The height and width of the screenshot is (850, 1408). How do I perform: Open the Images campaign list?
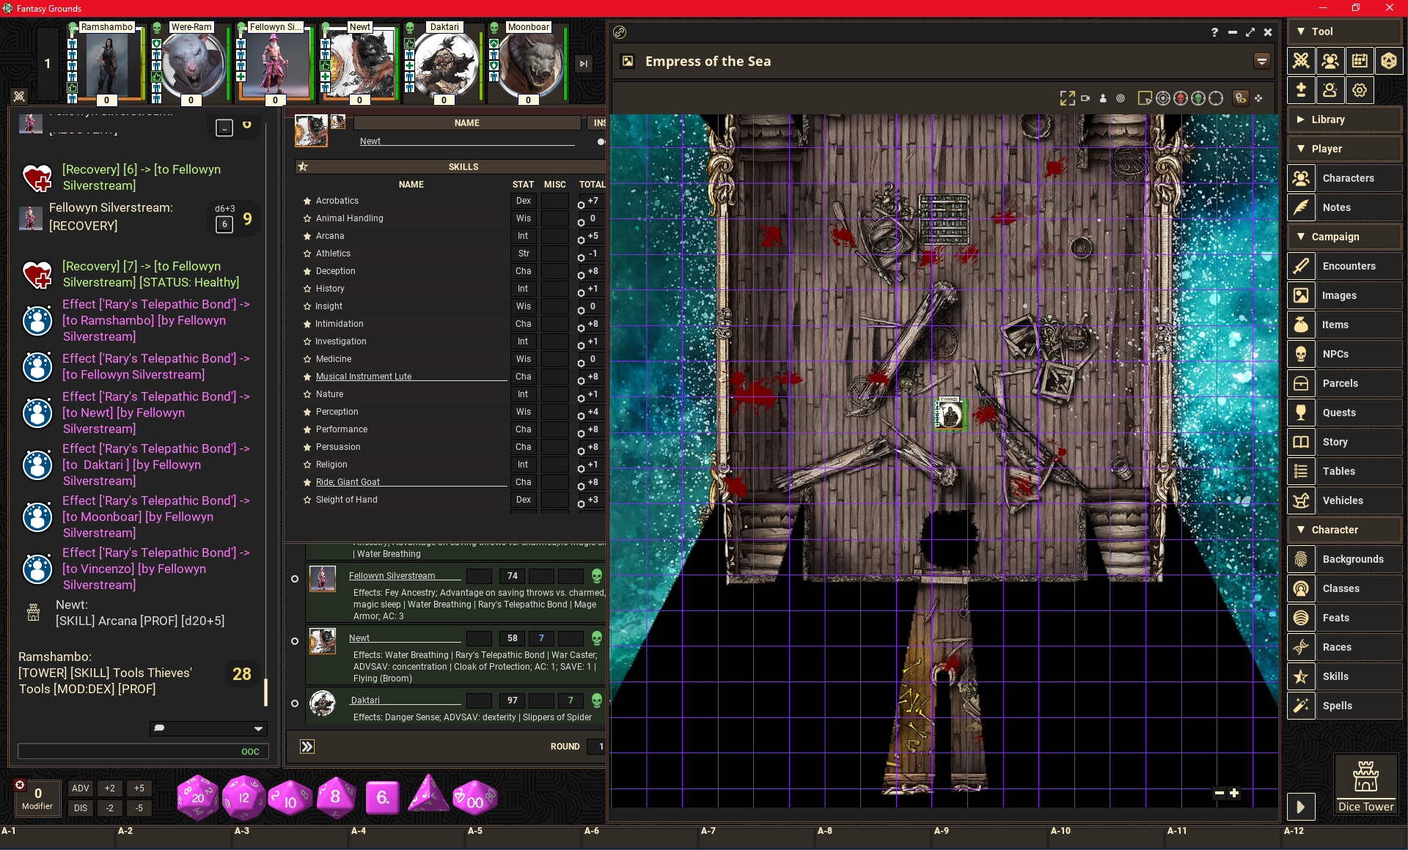coord(1344,295)
